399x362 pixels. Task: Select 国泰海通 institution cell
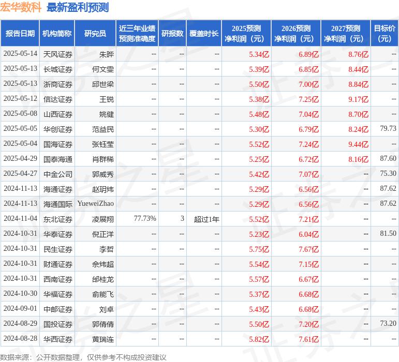[58, 159]
